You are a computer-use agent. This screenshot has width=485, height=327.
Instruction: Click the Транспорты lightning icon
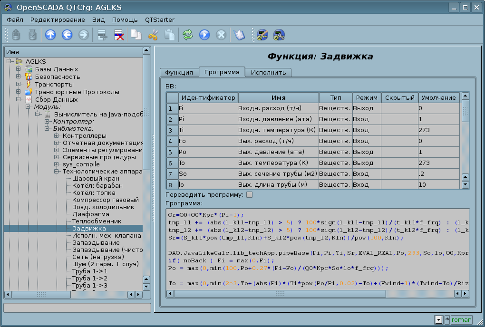coord(29,84)
